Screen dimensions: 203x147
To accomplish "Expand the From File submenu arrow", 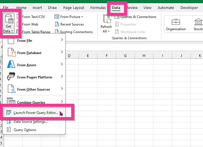I will coord(62,40).
